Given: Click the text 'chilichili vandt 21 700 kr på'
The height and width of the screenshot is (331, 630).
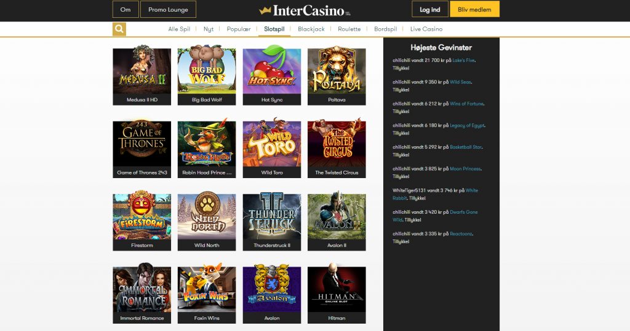Looking at the screenshot, I should point(422,60).
